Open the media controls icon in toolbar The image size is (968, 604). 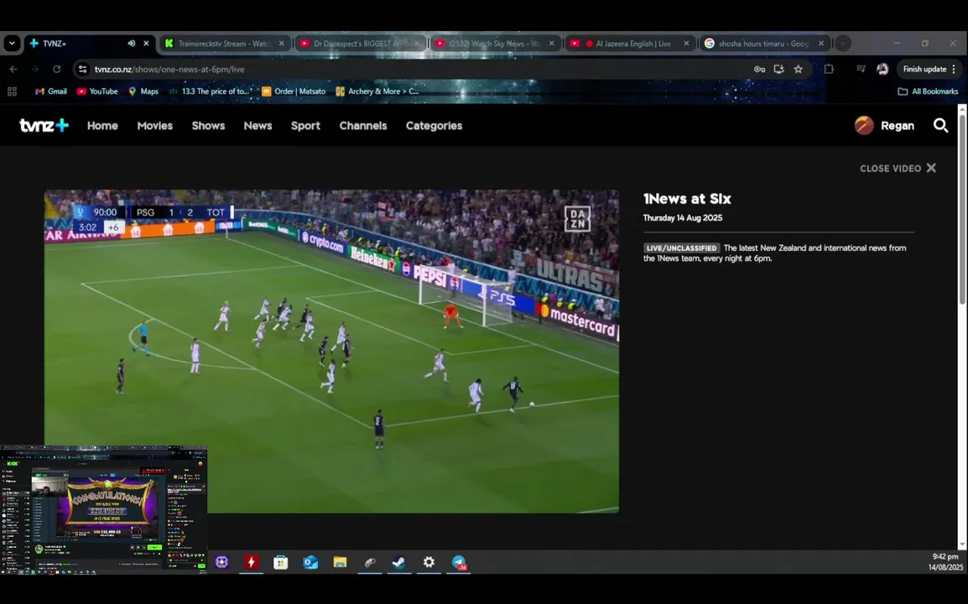coord(861,69)
